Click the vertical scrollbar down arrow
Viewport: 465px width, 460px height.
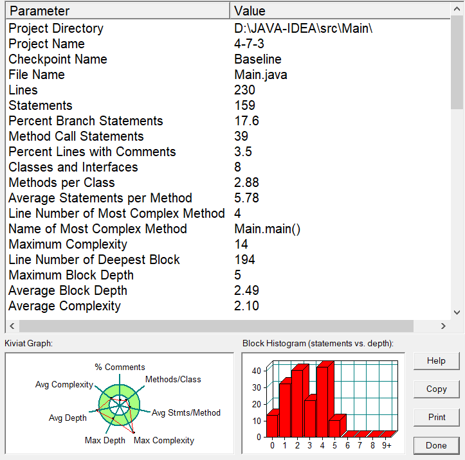click(x=457, y=312)
